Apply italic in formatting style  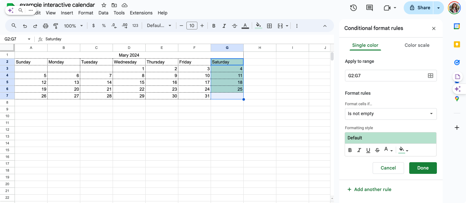tap(359, 150)
